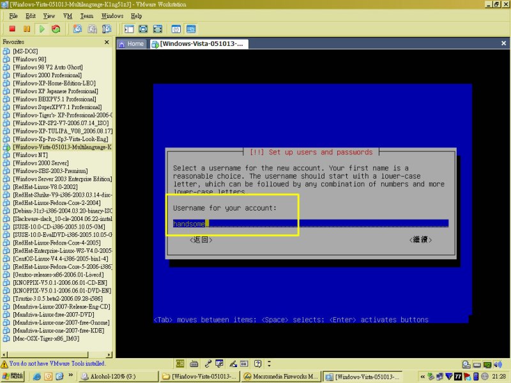Screen dimensions: 511x383
Task: Click the <返回> go back button
Action: (x=201, y=240)
